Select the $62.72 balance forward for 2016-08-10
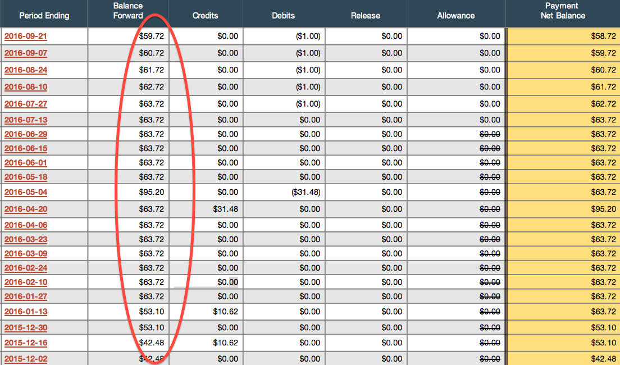The height and width of the screenshot is (365, 620). pos(152,87)
